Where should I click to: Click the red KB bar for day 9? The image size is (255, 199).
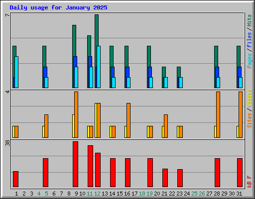pos(75,164)
